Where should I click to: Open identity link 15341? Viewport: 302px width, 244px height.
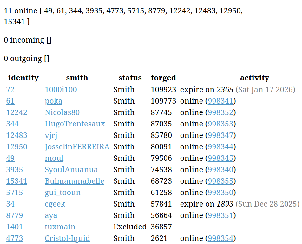(x=16, y=181)
